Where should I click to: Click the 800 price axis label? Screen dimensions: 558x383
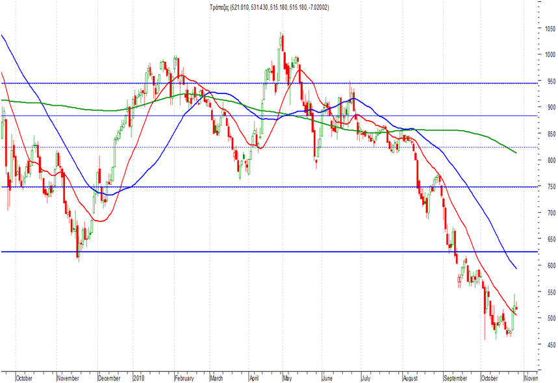(550, 160)
